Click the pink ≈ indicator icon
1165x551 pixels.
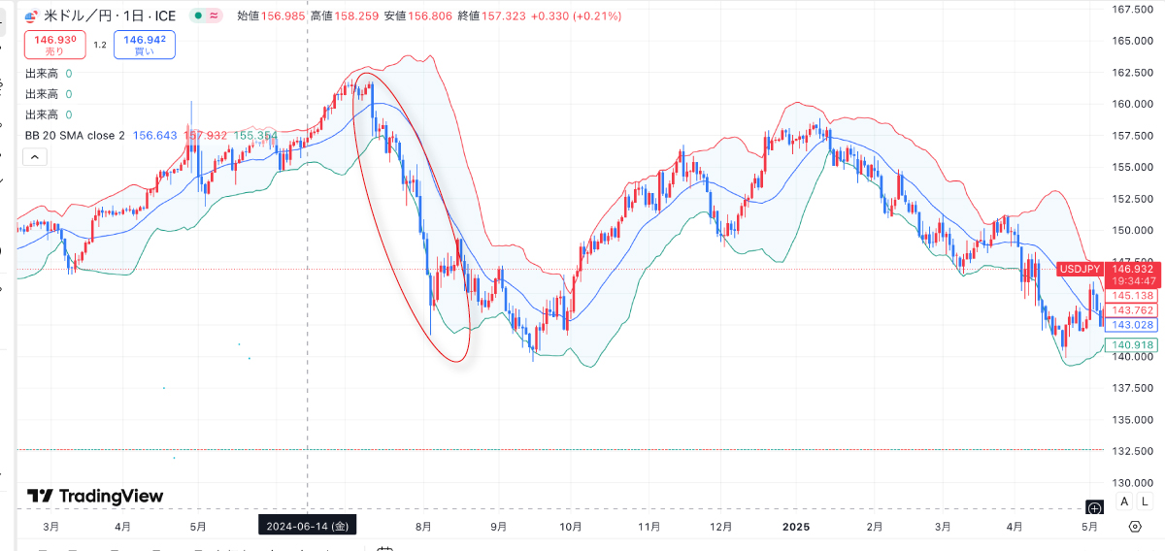tap(215, 16)
